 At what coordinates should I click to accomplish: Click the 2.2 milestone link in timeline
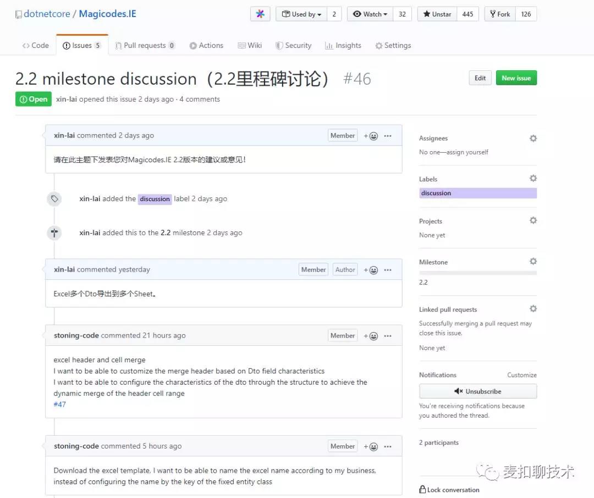pyautogui.click(x=166, y=233)
